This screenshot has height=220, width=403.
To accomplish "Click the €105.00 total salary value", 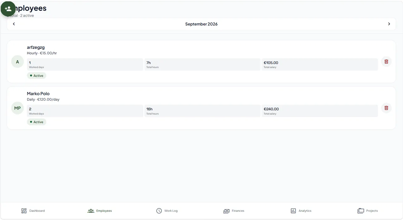I will click(x=271, y=63).
